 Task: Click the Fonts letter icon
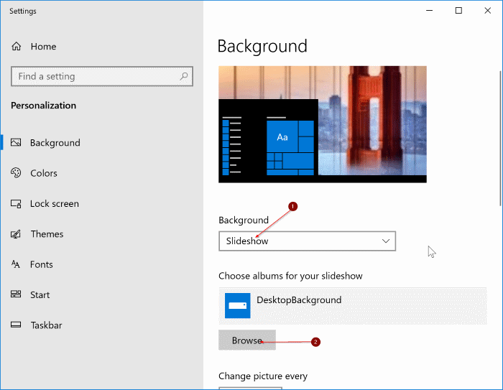16,264
